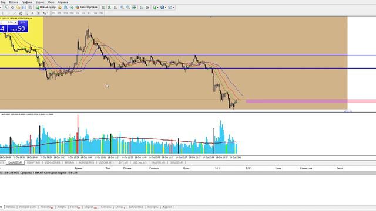Open the Market Watch window icon

click(x=6, y=8)
